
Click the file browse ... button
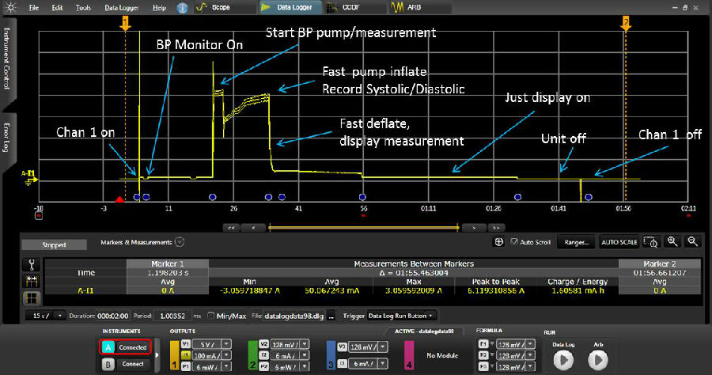tap(331, 316)
